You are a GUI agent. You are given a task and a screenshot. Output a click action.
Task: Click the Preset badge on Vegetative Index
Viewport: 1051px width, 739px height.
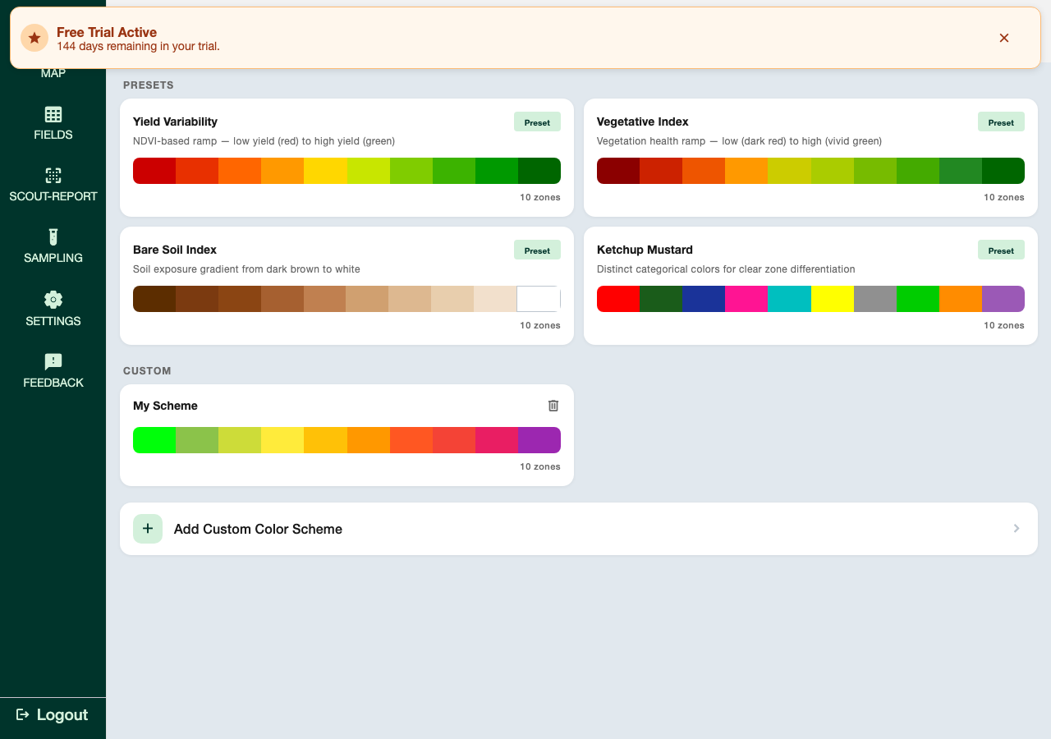click(1001, 122)
